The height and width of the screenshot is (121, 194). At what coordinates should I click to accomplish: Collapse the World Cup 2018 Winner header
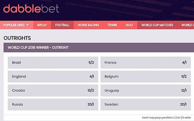[x=99, y=47]
